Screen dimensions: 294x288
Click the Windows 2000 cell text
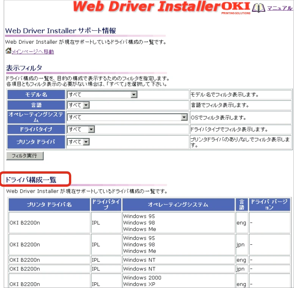point(142,278)
